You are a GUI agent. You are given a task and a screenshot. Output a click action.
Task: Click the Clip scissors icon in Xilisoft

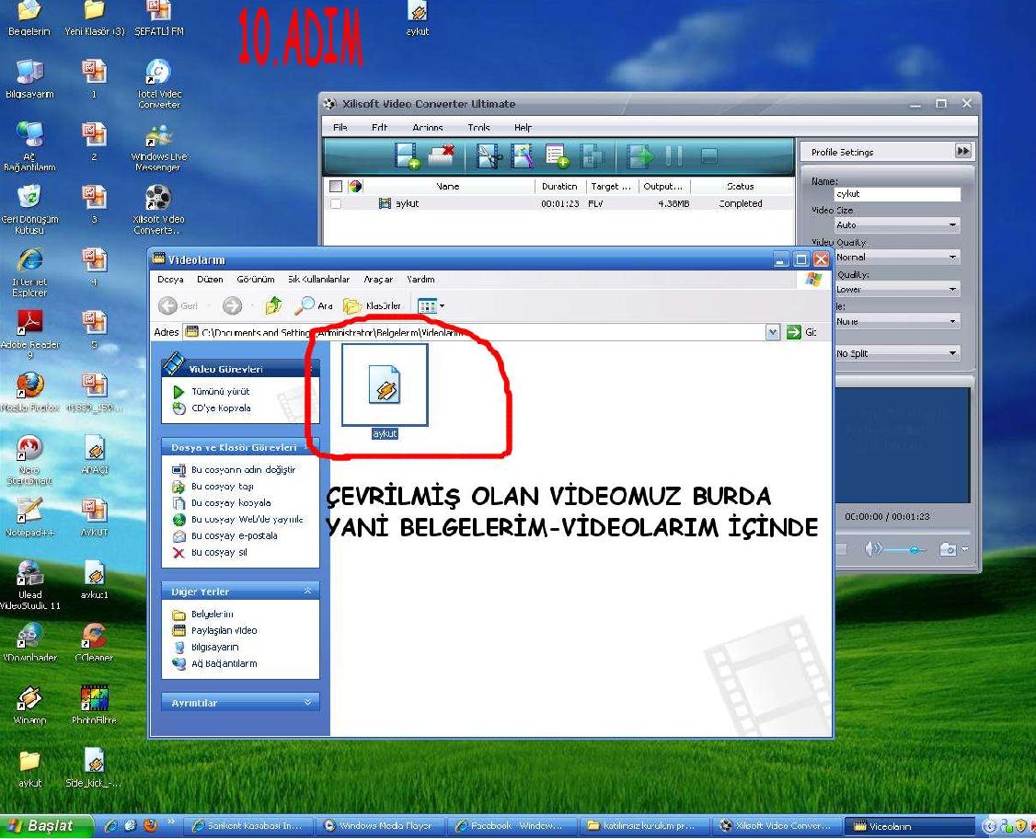(489, 156)
